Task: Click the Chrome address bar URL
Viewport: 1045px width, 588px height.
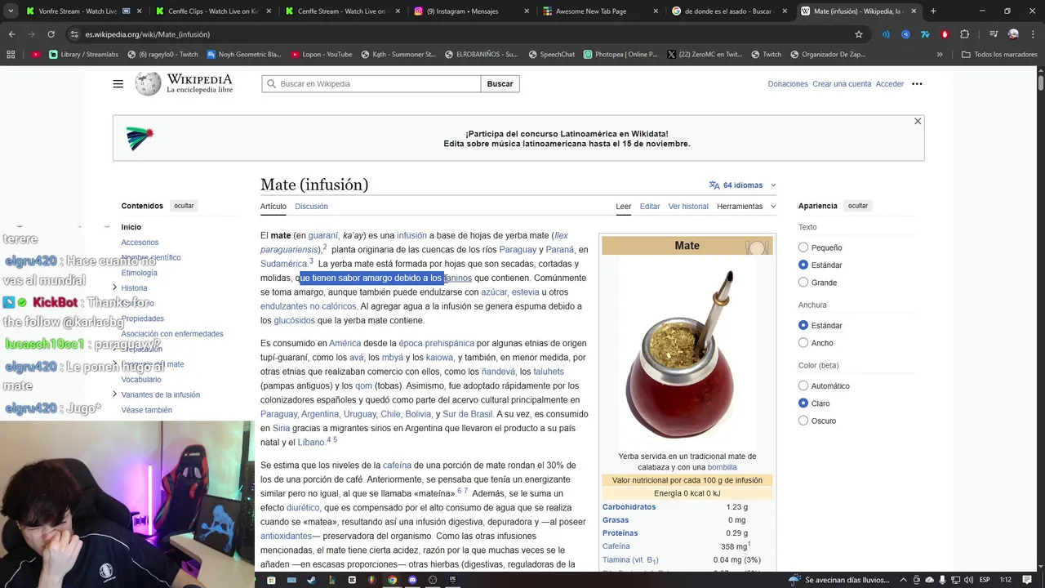Action: click(148, 34)
